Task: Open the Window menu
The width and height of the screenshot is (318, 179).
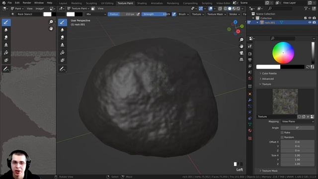Action: pyautogui.click(x=39, y=3)
